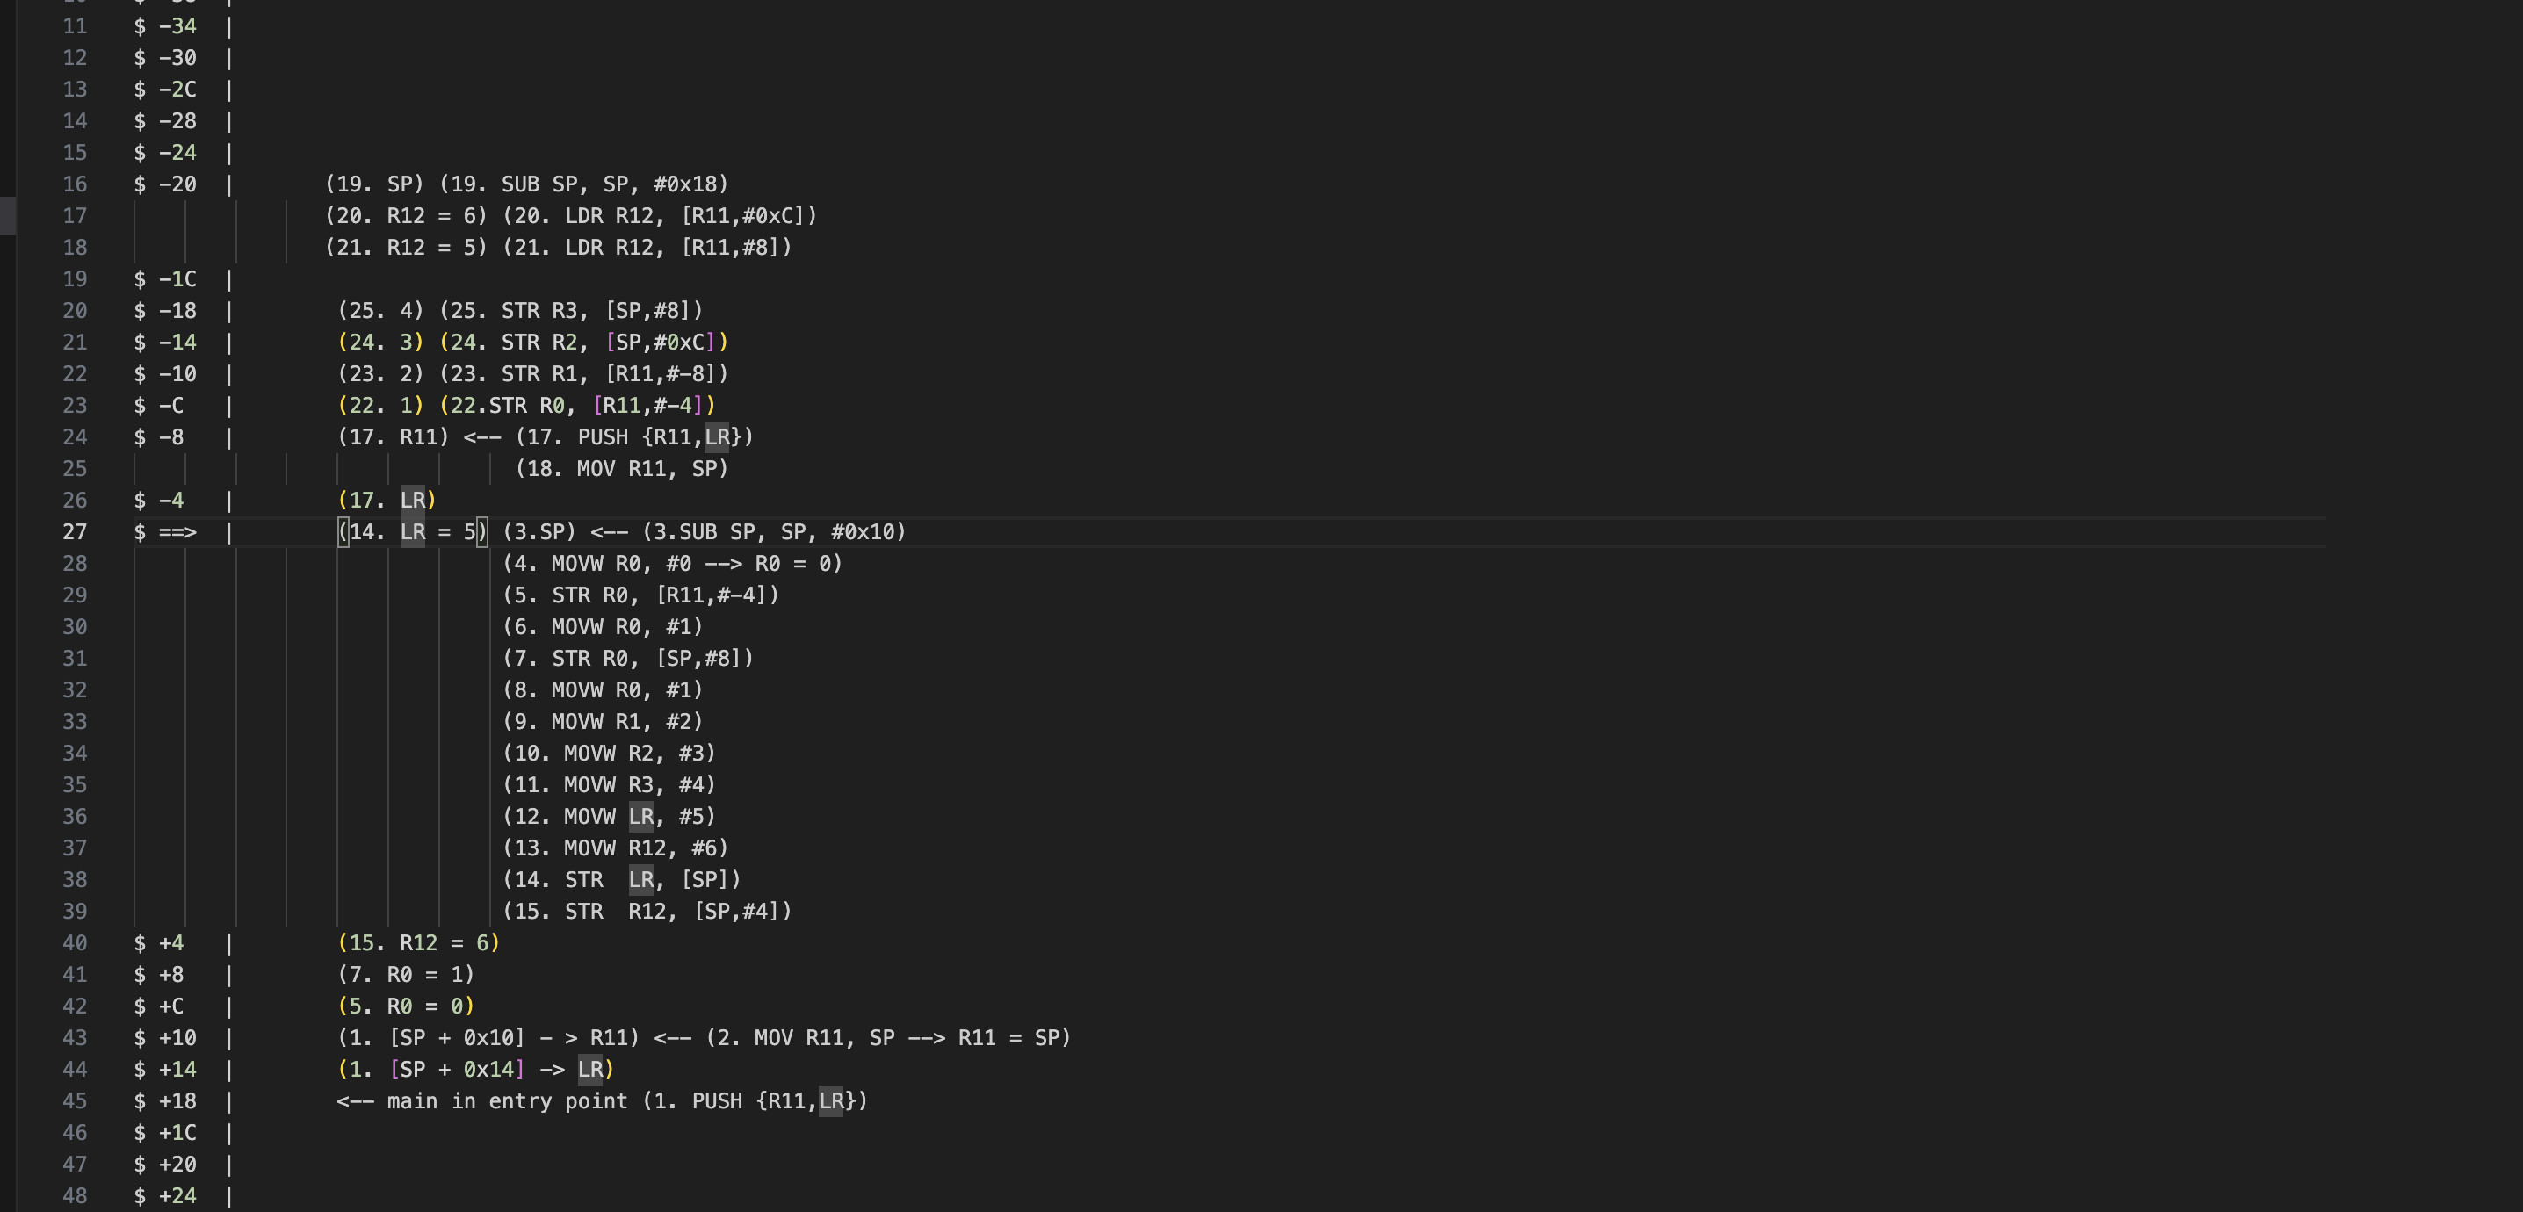
Task: Click the '$ ==>' stack pointer marker
Action: pyautogui.click(x=165, y=531)
